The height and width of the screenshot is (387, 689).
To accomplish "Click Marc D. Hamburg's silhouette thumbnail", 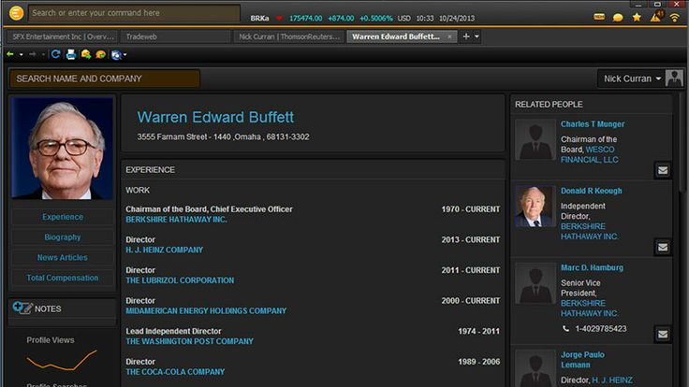I will [x=535, y=283].
